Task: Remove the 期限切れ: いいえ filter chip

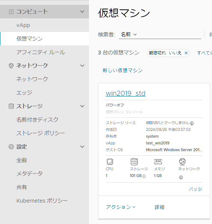Action: (186, 53)
